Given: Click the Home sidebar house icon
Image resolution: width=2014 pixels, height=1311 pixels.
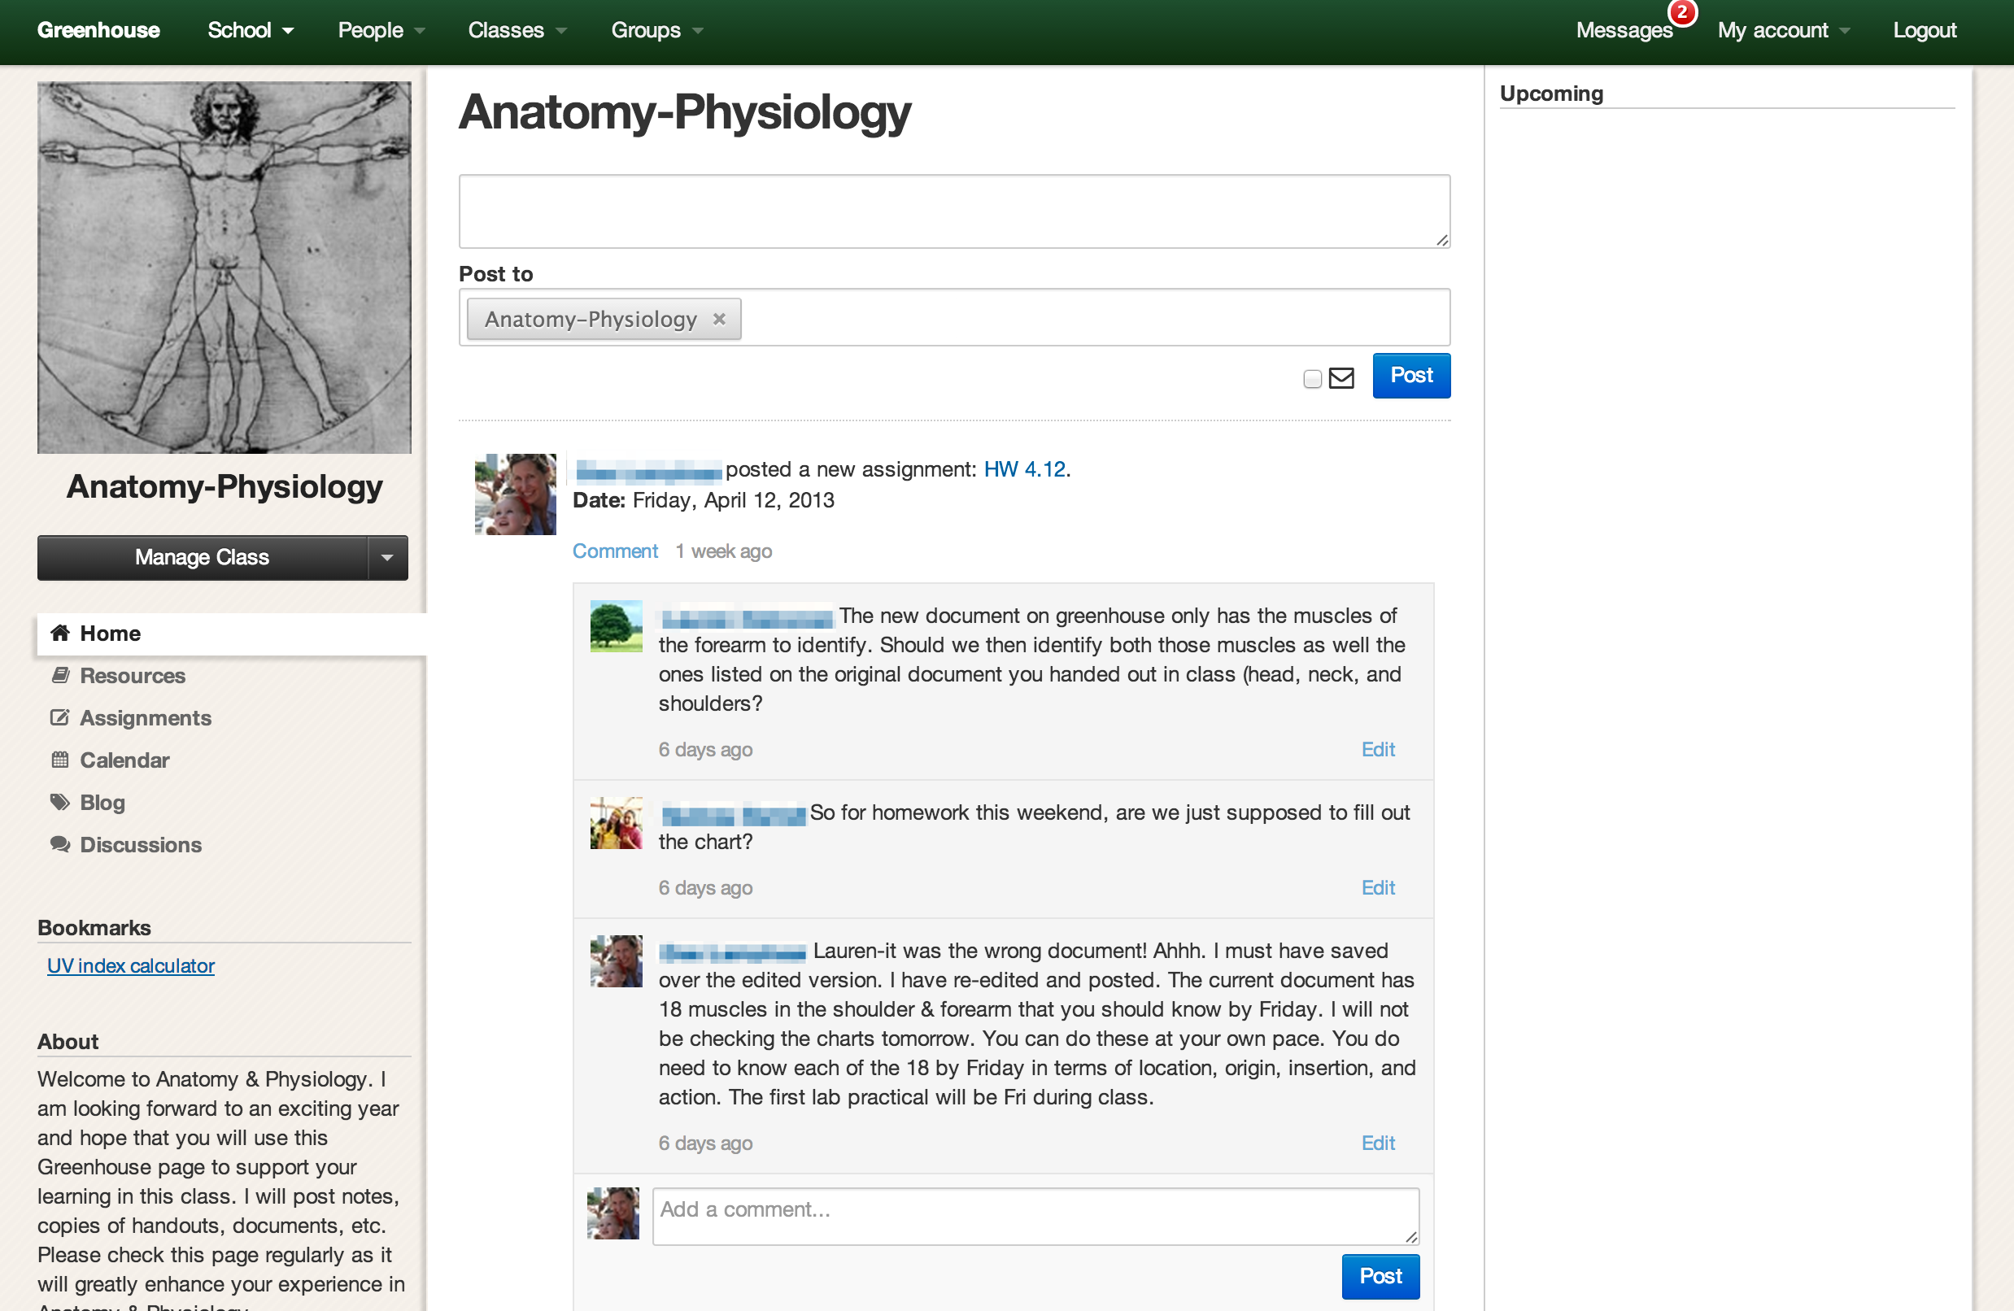Looking at the screenshot, I should point(59,633).
